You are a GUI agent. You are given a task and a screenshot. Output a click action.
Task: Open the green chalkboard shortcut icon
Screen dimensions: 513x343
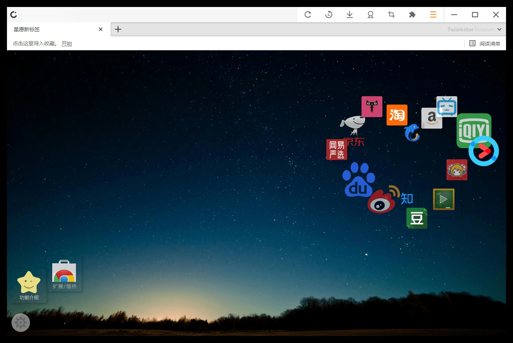coord(444,199)
